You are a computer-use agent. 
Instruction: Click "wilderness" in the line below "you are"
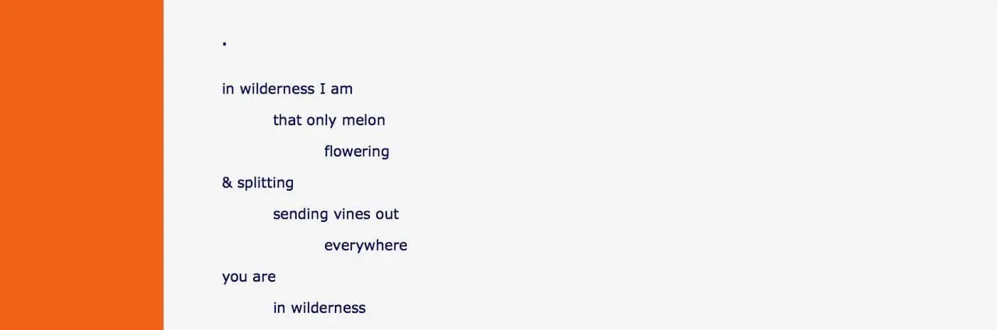(x=329, y=308)
